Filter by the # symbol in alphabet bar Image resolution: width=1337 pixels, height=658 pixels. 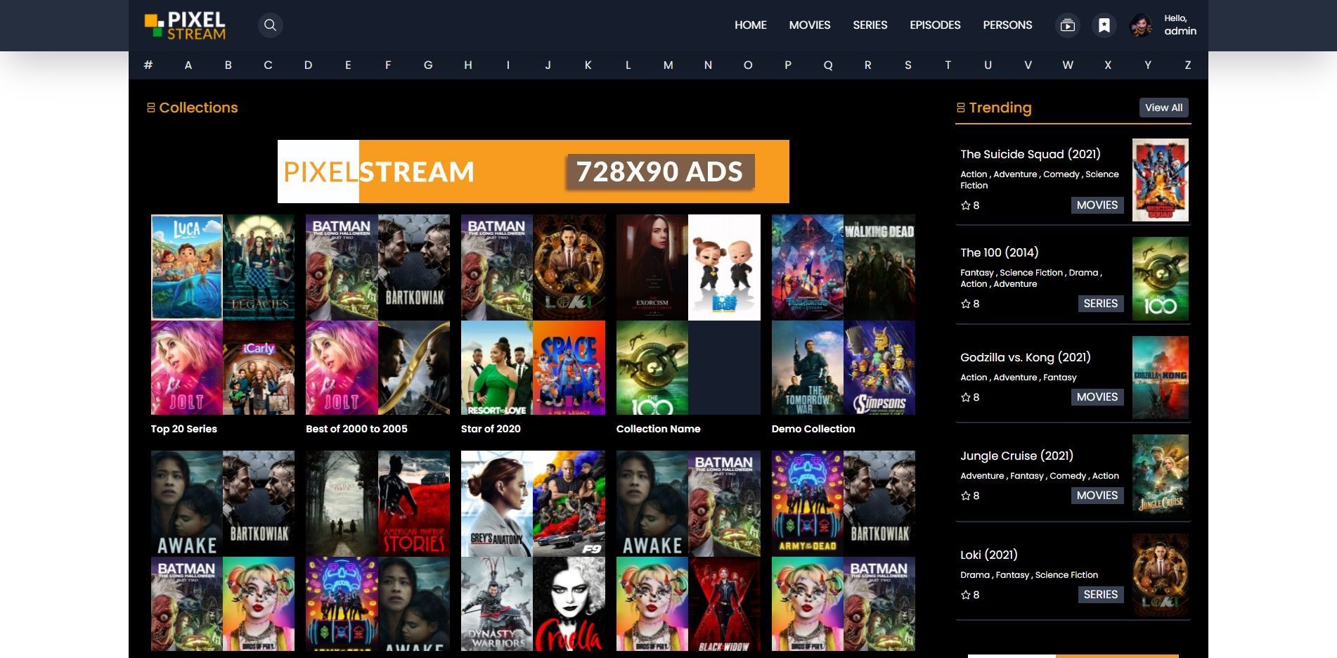click(148, 65)
